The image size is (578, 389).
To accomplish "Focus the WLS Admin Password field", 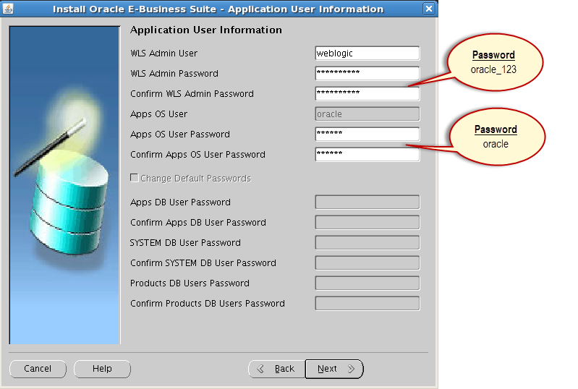I will [367, 74].
